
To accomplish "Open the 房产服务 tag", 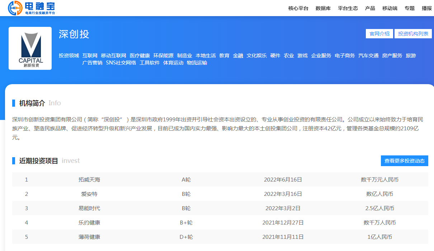I will coord(392,55).
